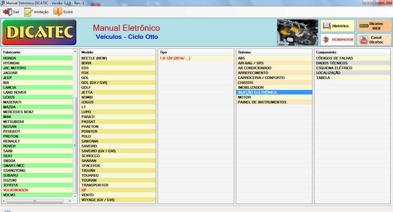Select PEUGEOT manufacturer
Screen dimensions: 393x212
(37, 131)
